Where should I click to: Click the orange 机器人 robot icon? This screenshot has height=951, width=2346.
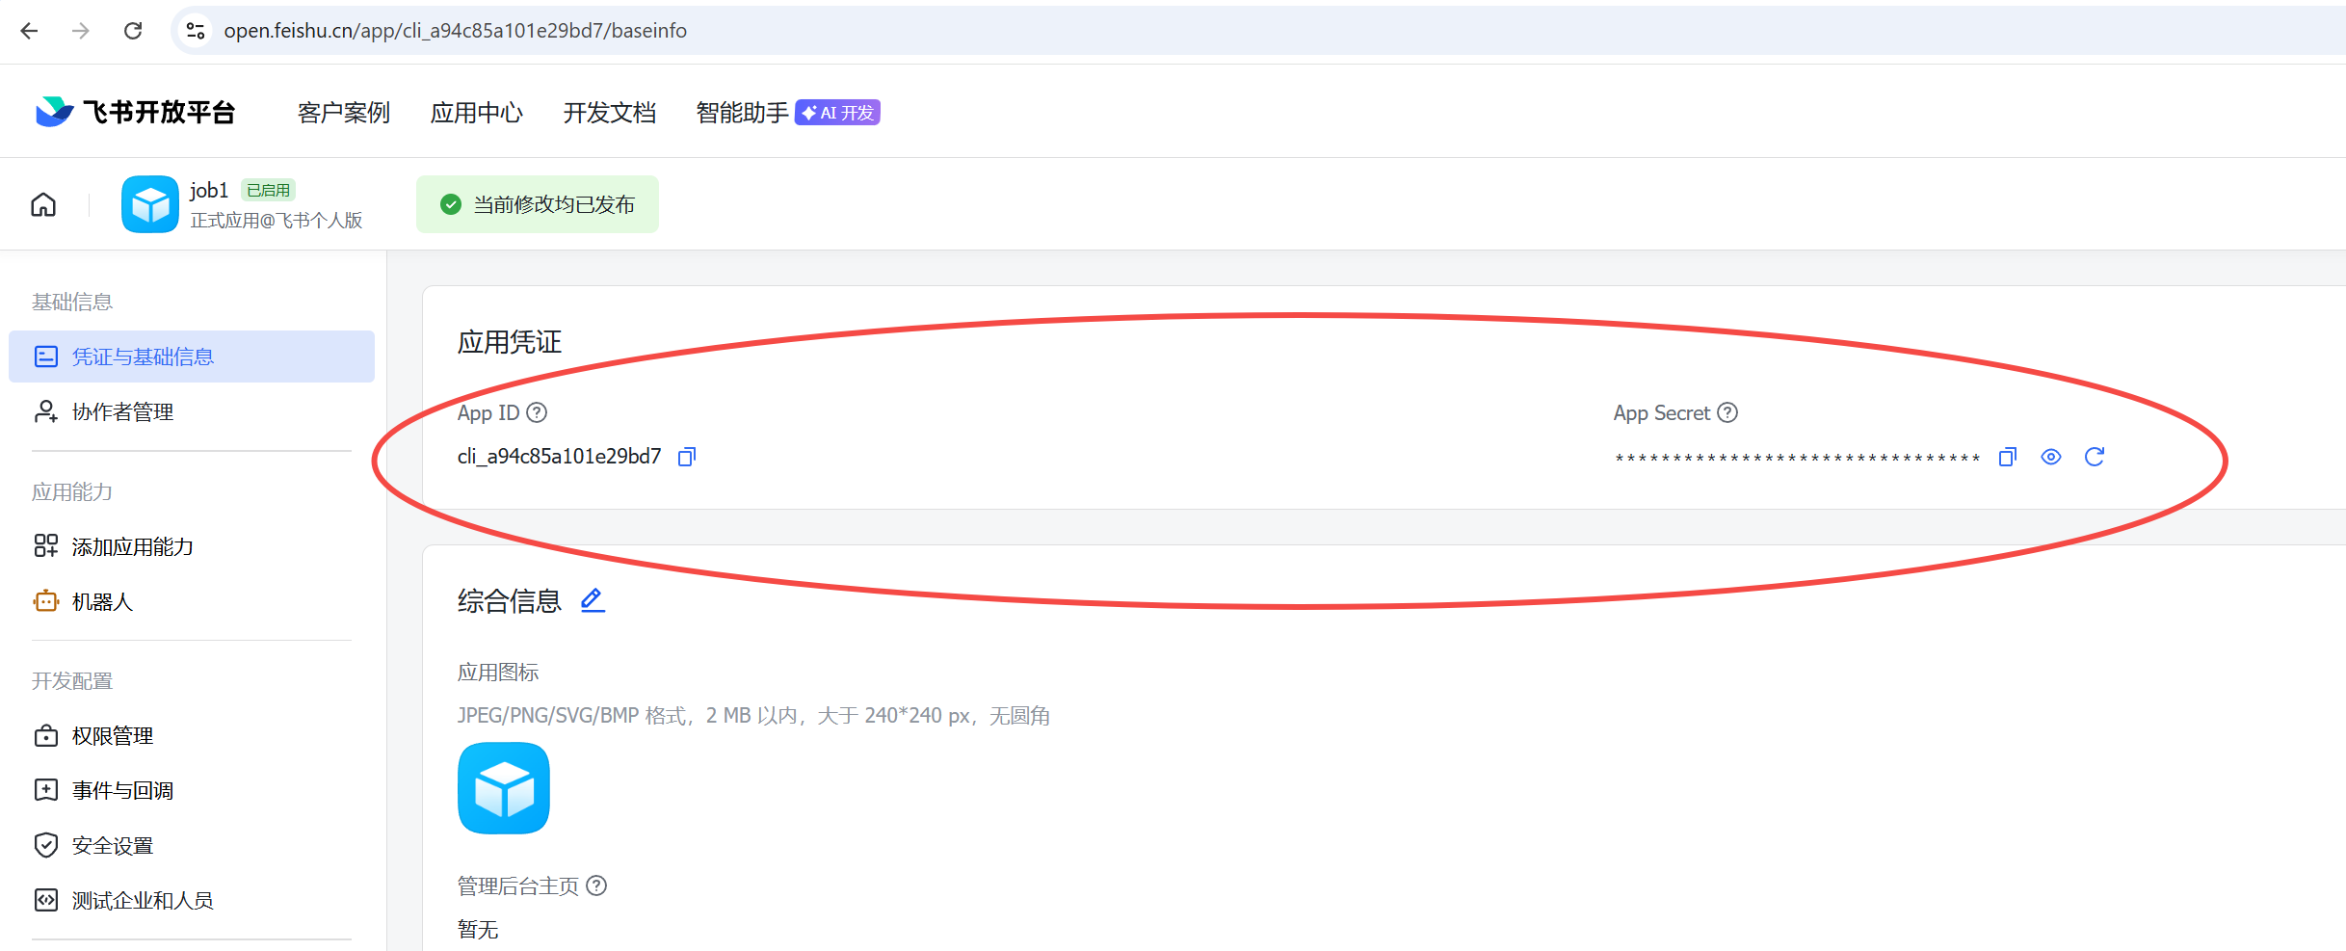pos(46,601)
